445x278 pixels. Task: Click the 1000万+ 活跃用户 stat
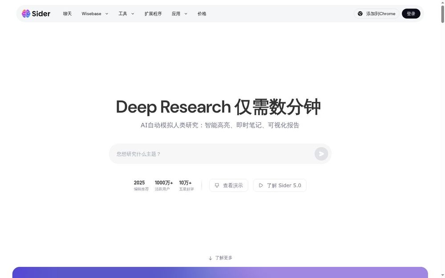(x=164, y=185)
